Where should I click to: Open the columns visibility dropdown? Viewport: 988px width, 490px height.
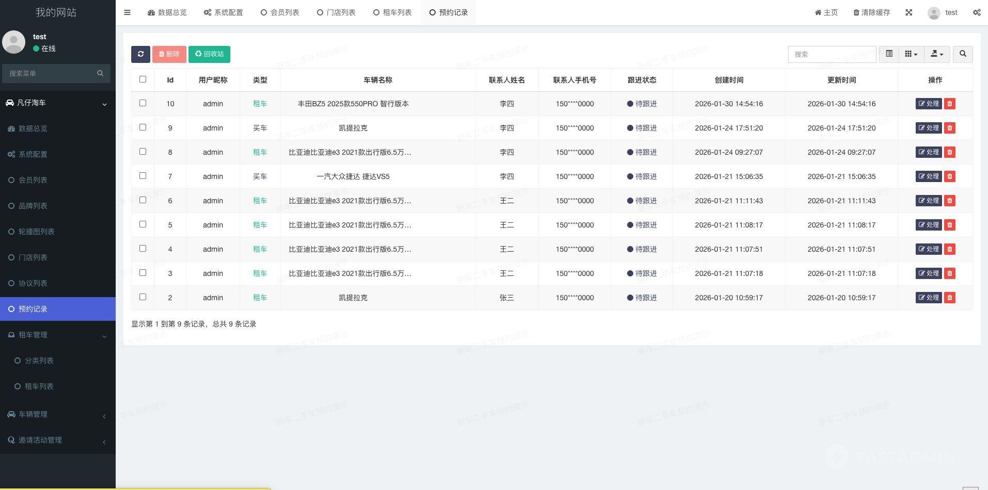pos(911,54)
